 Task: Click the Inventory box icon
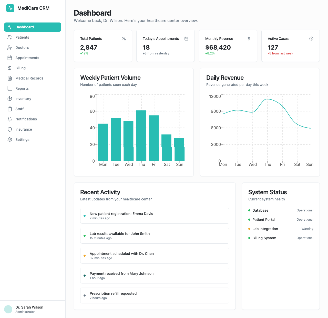point(10,99)
